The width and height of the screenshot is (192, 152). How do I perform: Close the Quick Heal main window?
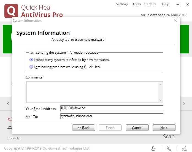[188, 4]
